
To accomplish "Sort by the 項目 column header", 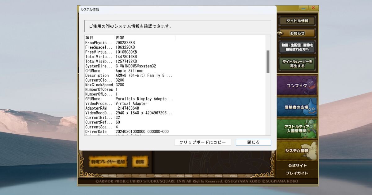I will coord(89,38).
